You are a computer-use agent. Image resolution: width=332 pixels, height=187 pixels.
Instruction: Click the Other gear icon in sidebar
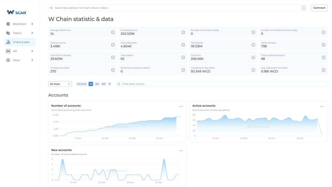tap(8, 60)
